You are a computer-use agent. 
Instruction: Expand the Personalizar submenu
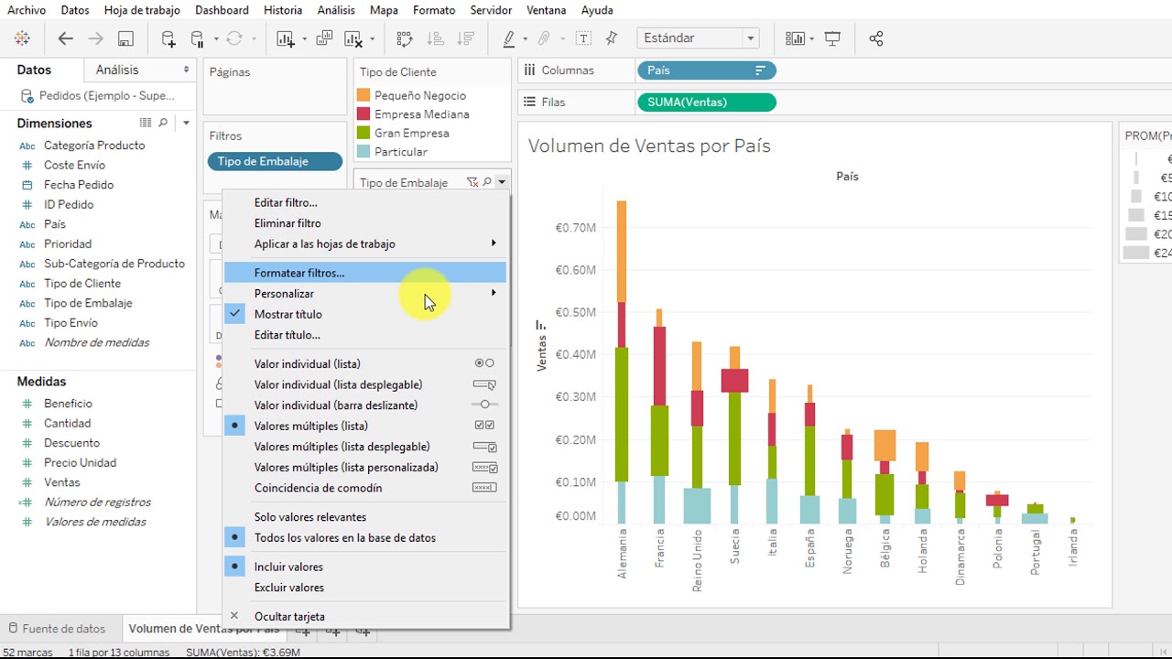coord(365,293)
